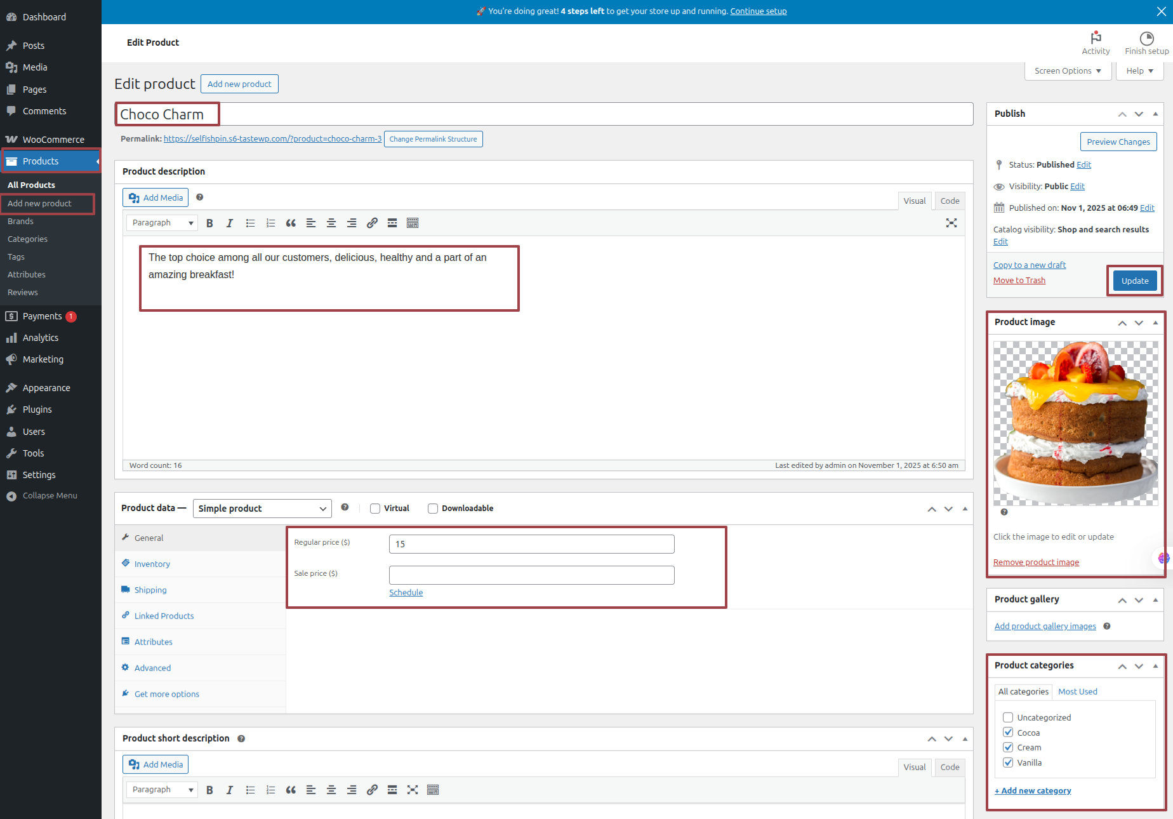Open the Simple product type dropdown
The width and height of the screenshot is (1173, 819).
(x=262, y=509)
